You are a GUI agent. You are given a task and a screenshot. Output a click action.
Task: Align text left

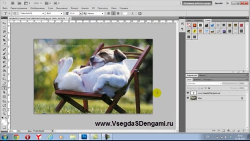[109, 13]
